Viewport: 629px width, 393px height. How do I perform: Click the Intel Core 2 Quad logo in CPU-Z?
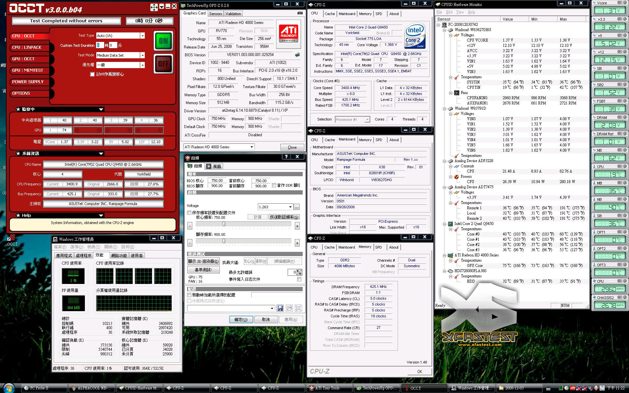coord(415,36)
